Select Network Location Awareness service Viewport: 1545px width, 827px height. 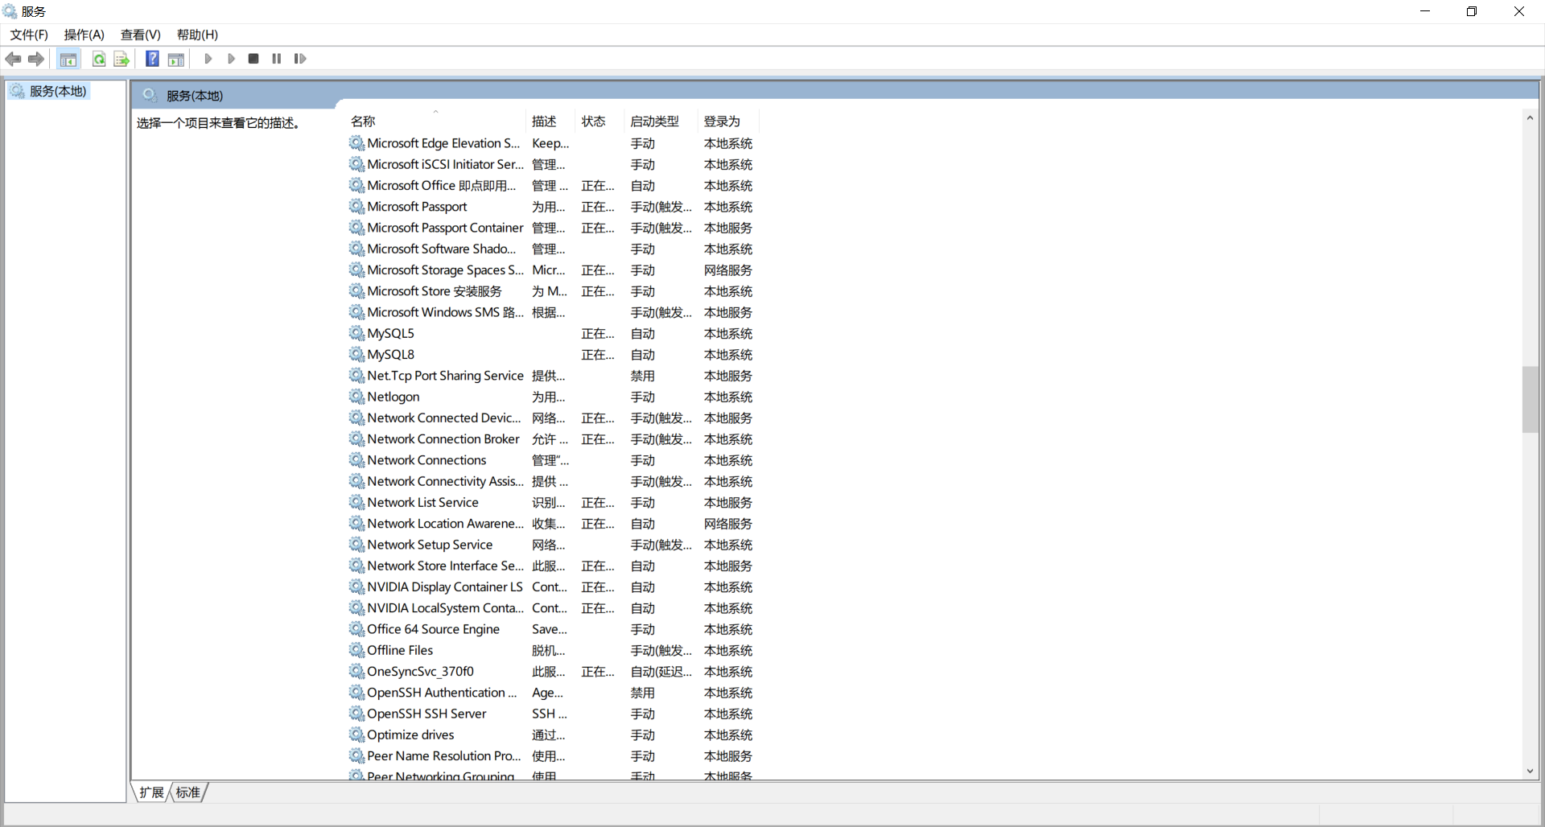(445, 523)
